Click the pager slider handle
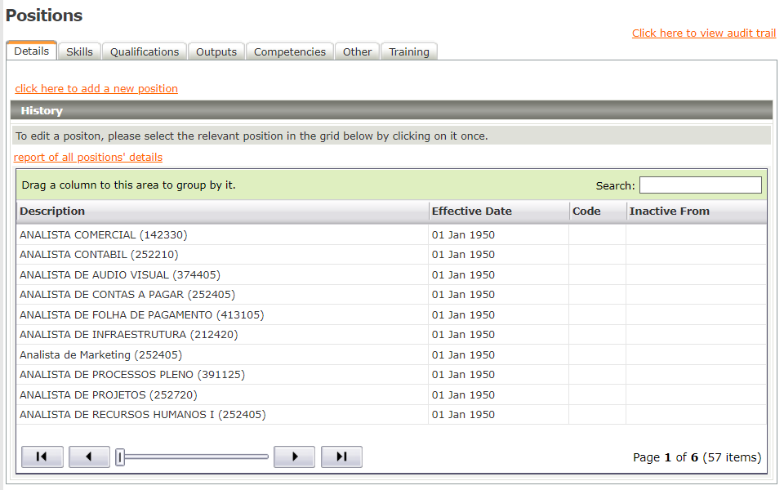Viewport: 784px width, 490px height. point(121,457)
